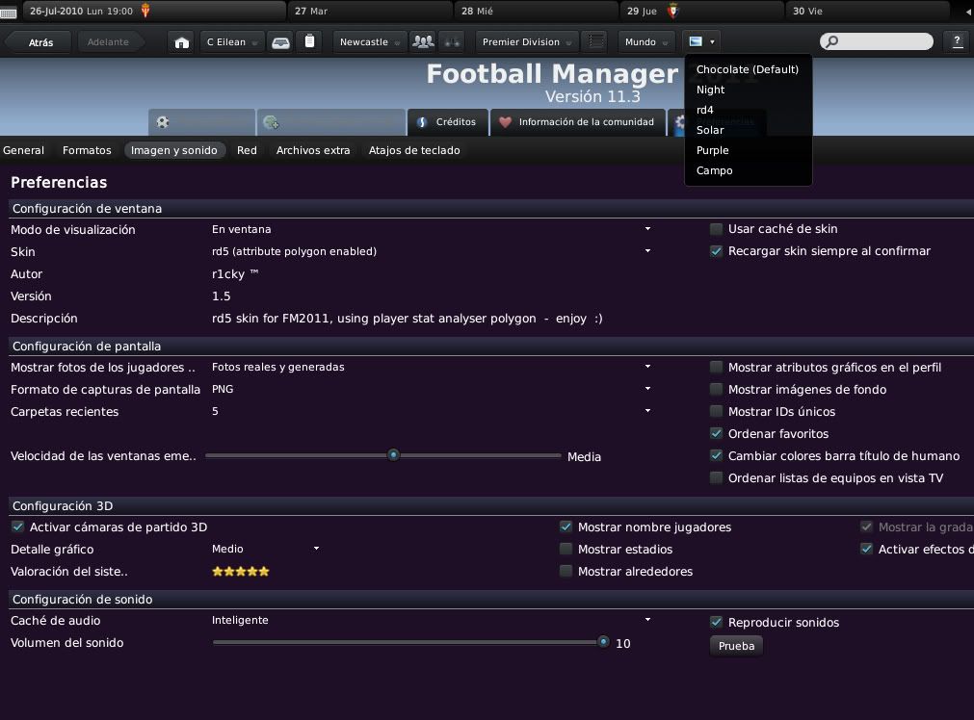Image resolution: width=974 pixels, height=720 pixels.
Task: Enable Mostrar alrededores
Action: pyautogui.click(x=566, y=571)
